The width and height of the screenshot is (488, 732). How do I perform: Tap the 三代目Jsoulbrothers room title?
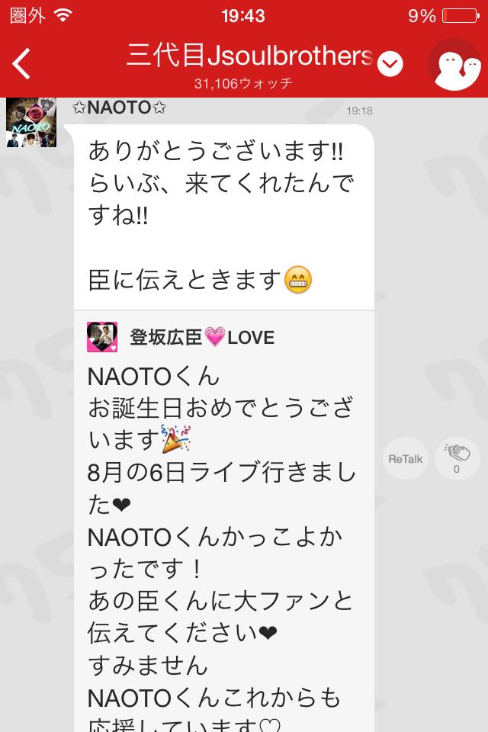[x=250, y=55]
